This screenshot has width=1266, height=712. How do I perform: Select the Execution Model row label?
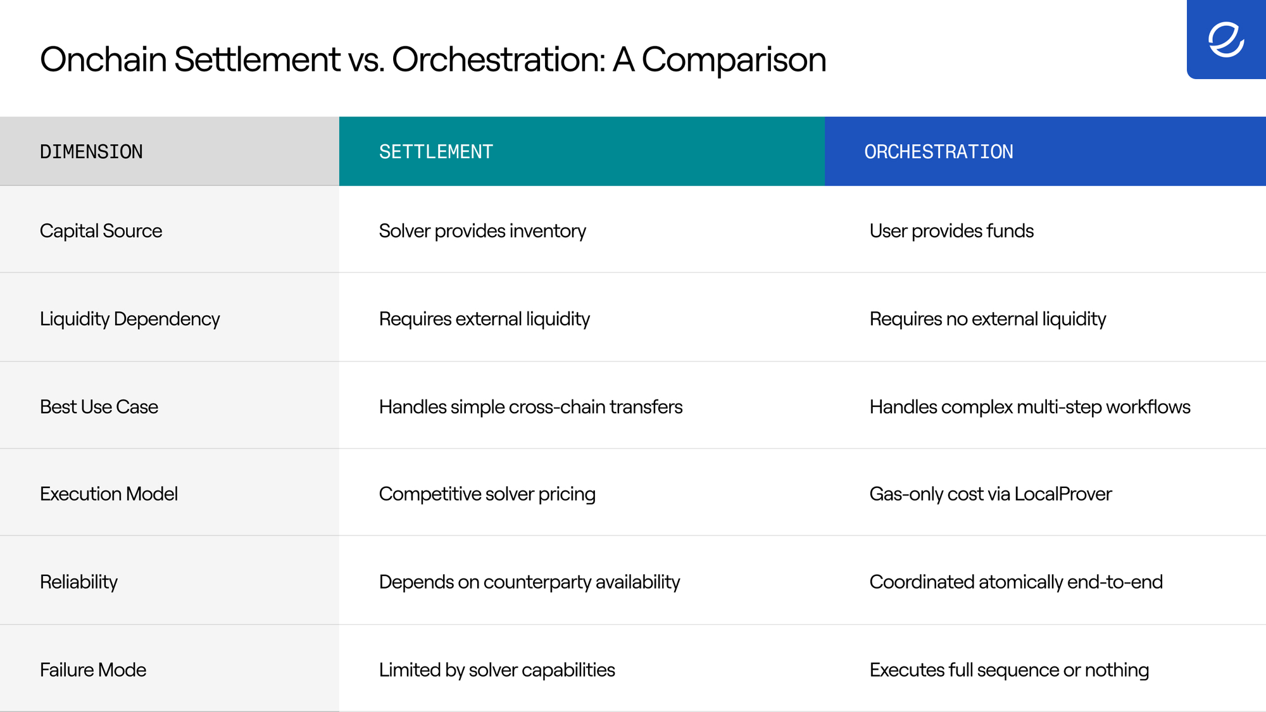[108, 494]
